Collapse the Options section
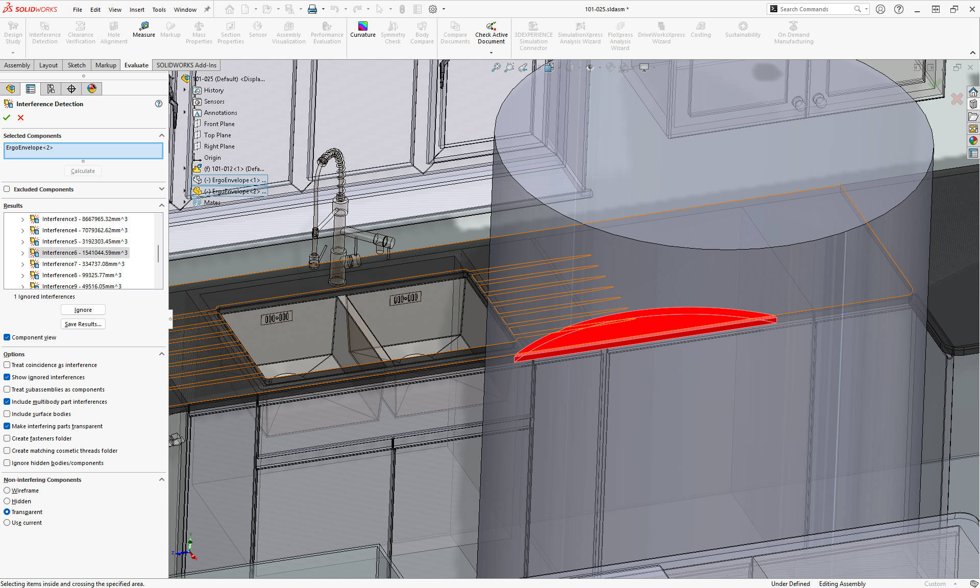The height and width of the screenshot is (588, 980). tap(162, 354)
